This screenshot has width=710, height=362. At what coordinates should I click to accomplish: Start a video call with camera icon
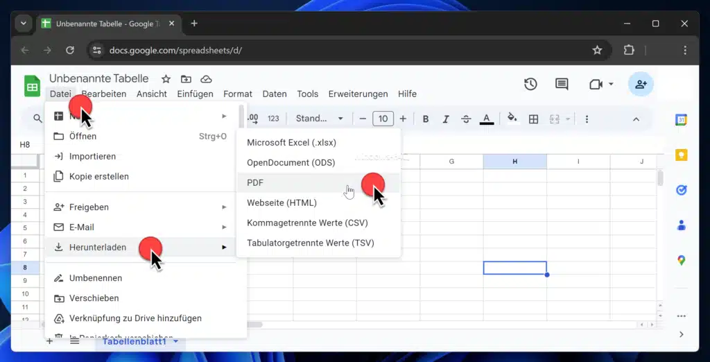tap(596, 85)
